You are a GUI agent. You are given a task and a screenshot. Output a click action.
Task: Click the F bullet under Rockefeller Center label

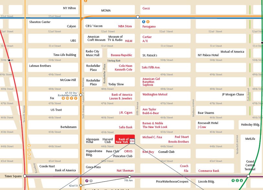coord(72,98)
